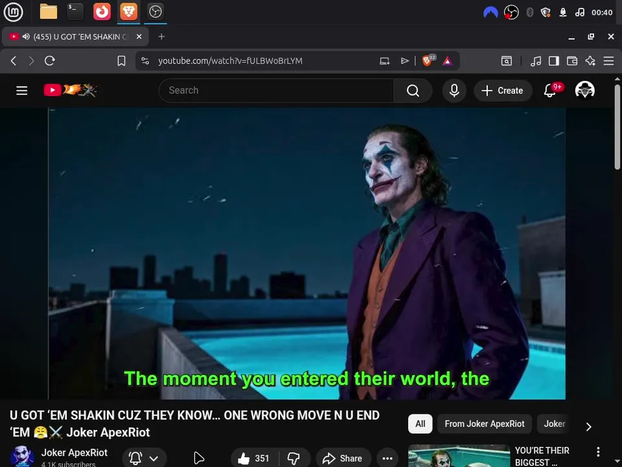Open YOU'RE THEIR BIGGEST video title
The width and height of the screenshot is (622, 467).
[x=542, y=456]
